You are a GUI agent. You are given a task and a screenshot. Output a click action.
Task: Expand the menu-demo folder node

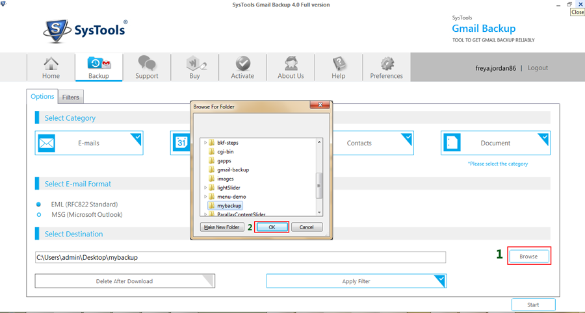[205, 196]
